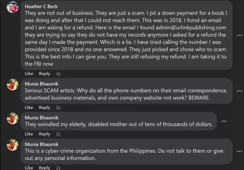Open options menu on the elderly mother comment
The height and width of the screenshot is (170, 244).
click(x=224, y=121)
